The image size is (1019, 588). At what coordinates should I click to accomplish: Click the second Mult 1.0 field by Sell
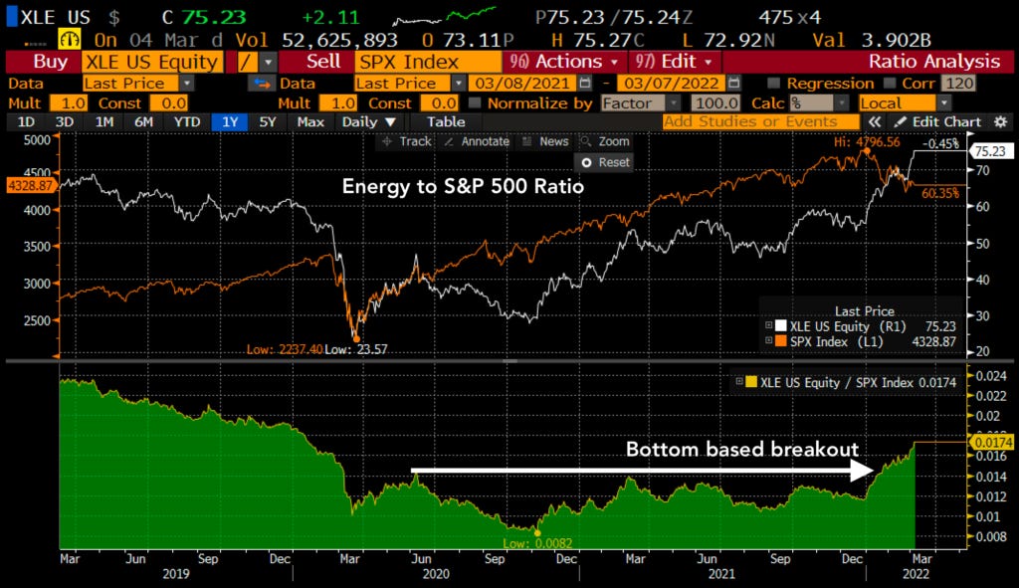tap(338, 102)
